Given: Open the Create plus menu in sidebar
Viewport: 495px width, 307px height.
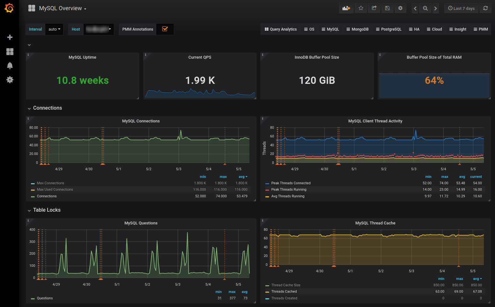Looking at the screenshot, I should 10,37.
